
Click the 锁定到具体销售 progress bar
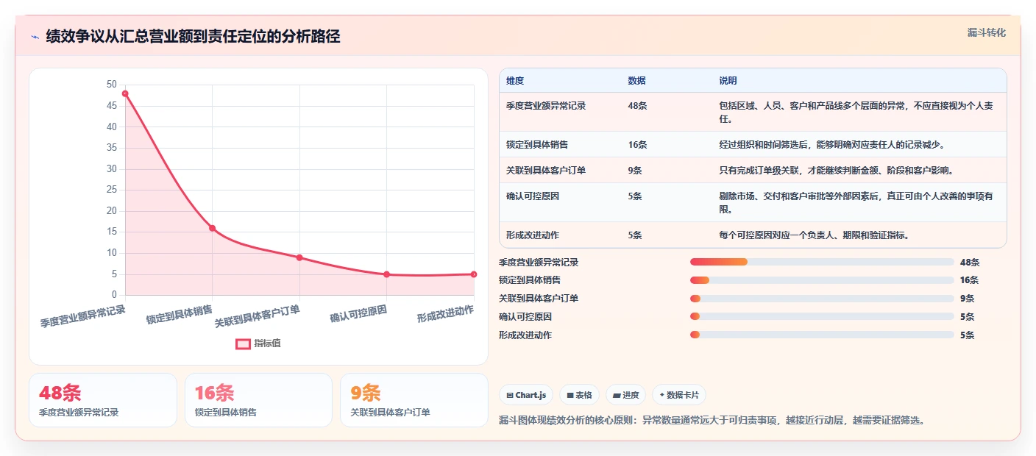822,280
